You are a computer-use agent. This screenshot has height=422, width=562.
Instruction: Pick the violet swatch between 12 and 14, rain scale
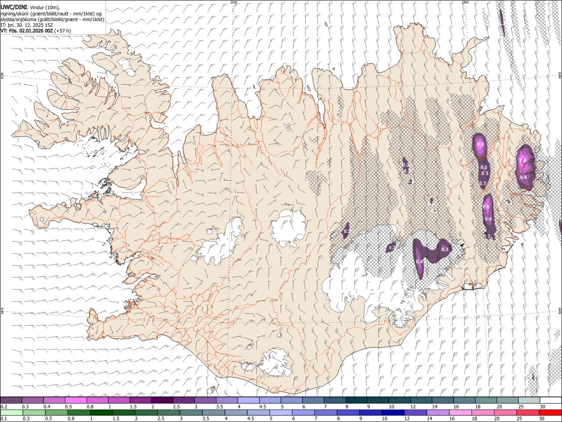415,412
